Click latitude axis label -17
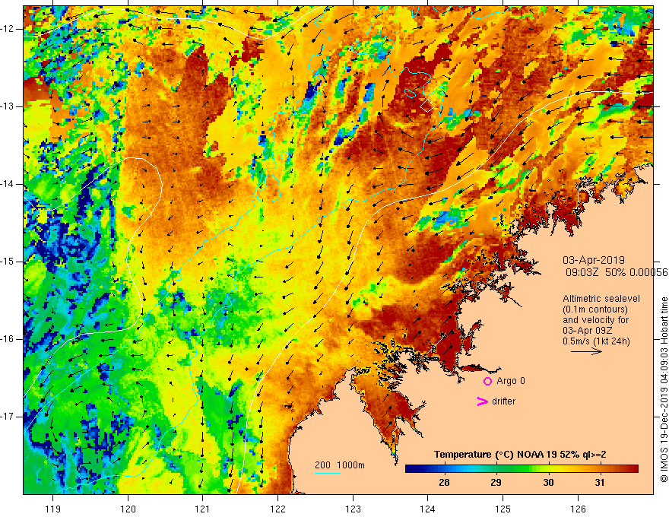The height and width of the screenshot is (517, 669). coord(8,417)
